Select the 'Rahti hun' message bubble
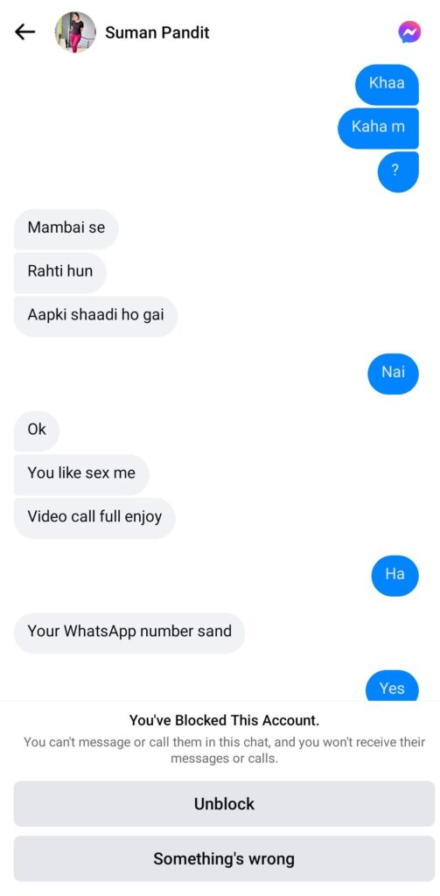The width and height of the screenshot is (440, 896). 60,271
